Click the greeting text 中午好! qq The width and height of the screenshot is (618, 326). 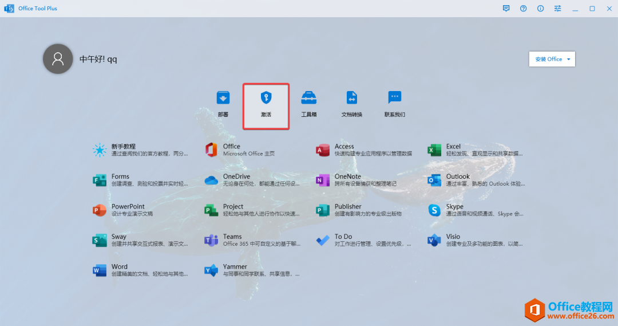coord(98,59)
